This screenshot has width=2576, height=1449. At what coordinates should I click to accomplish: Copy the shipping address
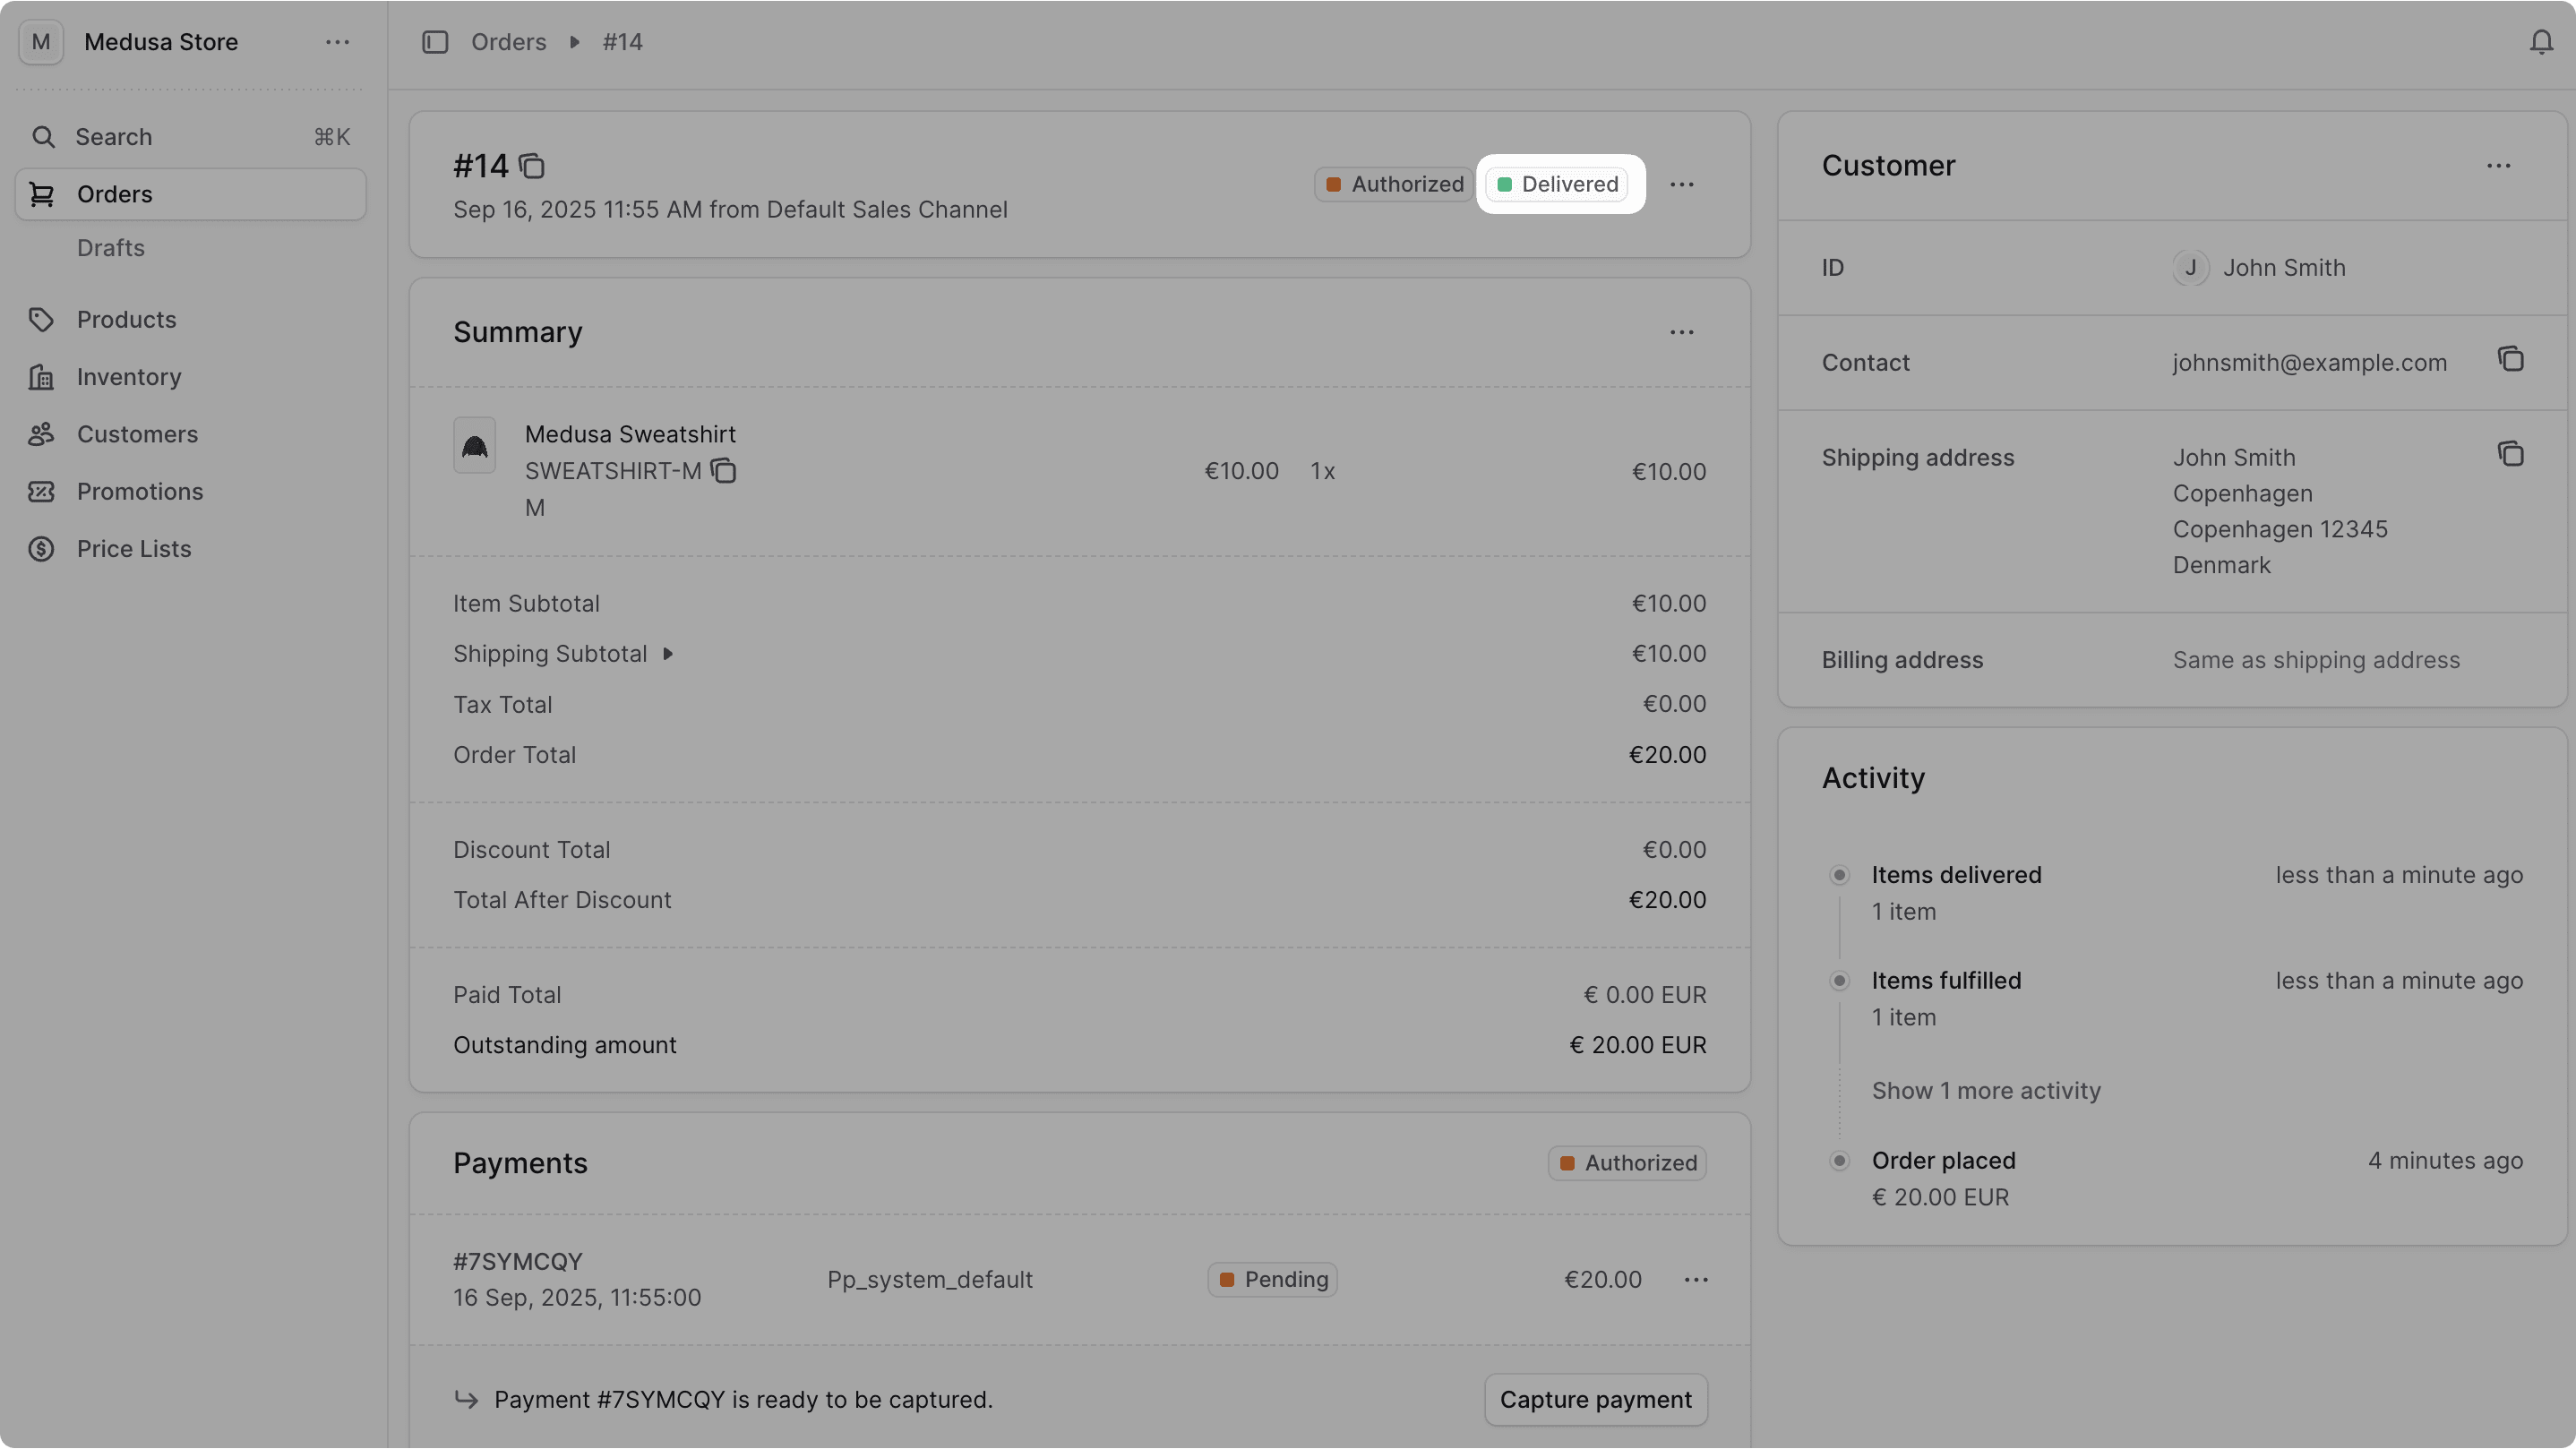tap(2511, 454)
